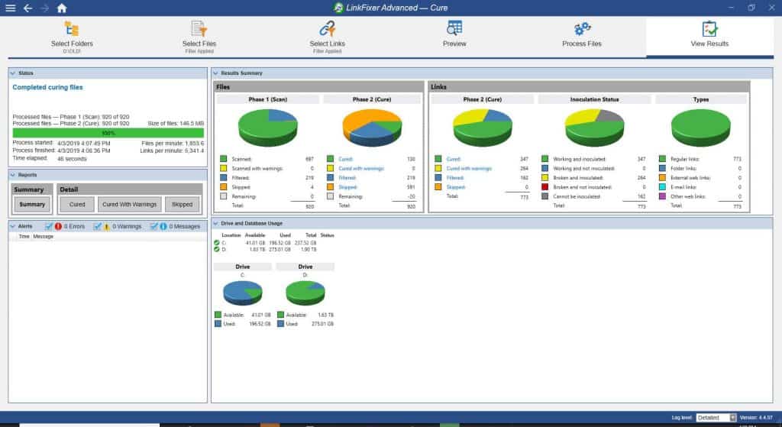Switch to the Process Files step
The image size is (782, 427).
(x=581, y=34)
